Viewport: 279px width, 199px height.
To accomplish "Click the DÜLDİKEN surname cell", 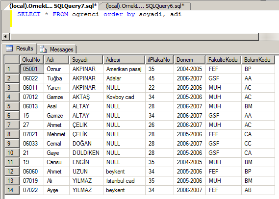I will pyautogui.click(x=86, y=153).
